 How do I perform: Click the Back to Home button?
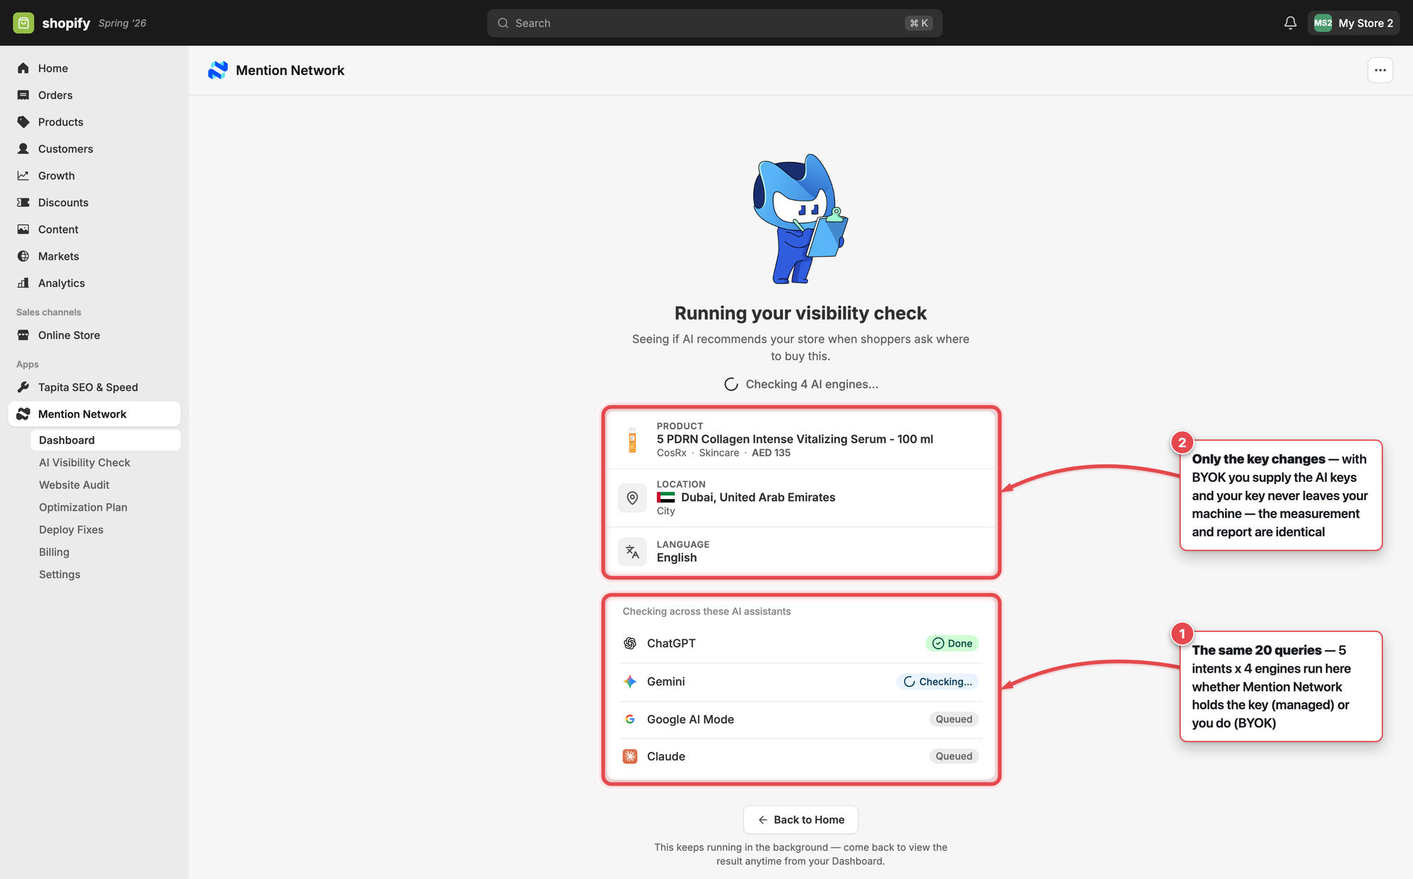pos(800,820)
